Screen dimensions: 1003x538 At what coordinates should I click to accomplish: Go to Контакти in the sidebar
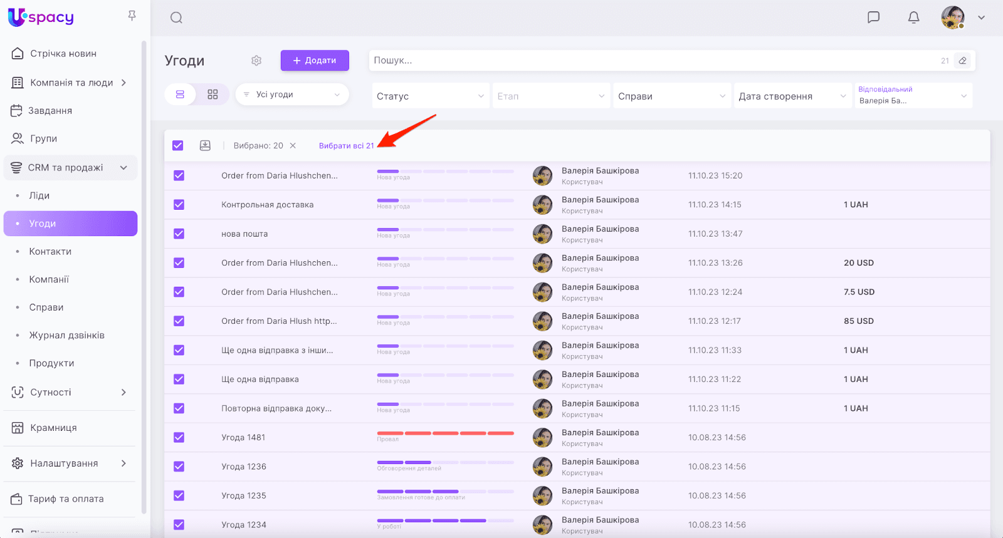click(x=50, y=251)
